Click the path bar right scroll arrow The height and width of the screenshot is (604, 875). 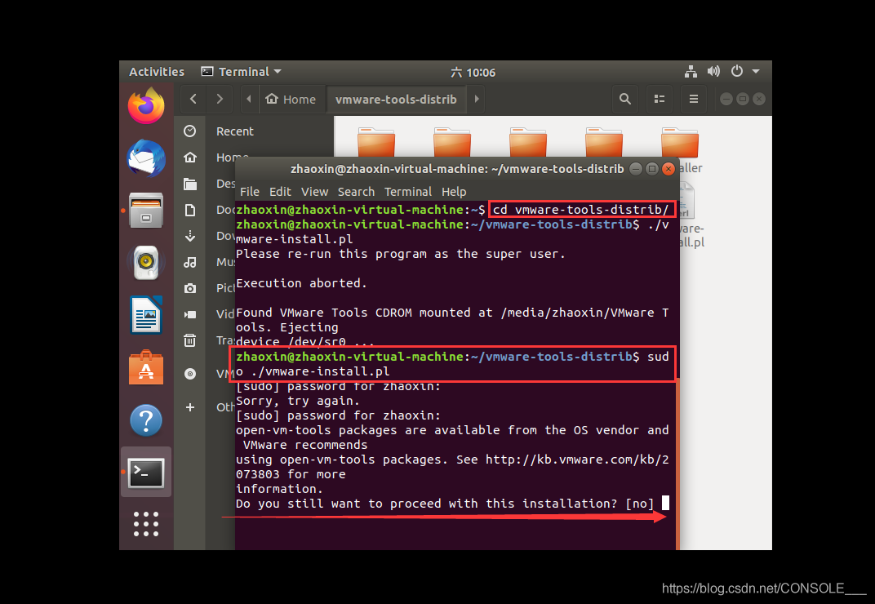(x=477, y=99)
